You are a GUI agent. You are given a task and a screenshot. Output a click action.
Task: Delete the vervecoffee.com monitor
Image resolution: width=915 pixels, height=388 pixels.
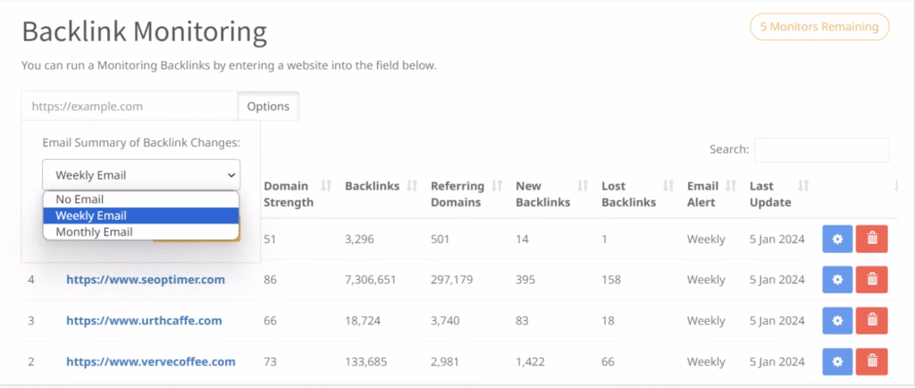click(871, 362)
